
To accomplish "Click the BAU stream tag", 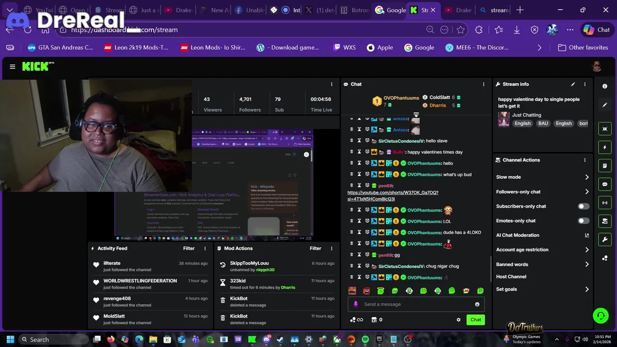I will pyautogui.click(x=543, y=123).
